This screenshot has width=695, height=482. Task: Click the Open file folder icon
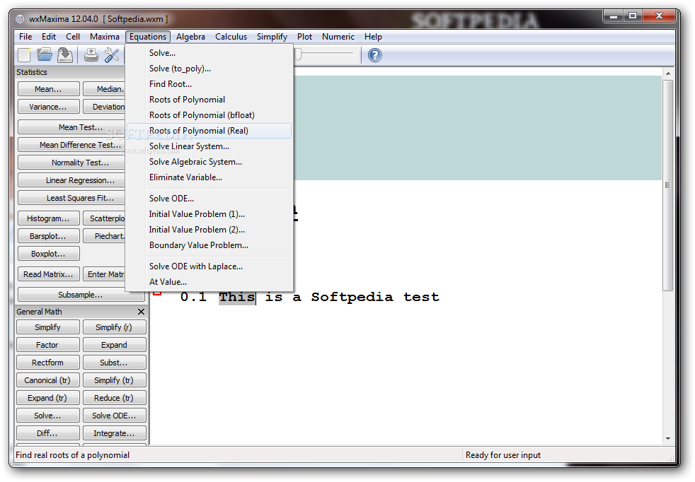coord(45,55)
